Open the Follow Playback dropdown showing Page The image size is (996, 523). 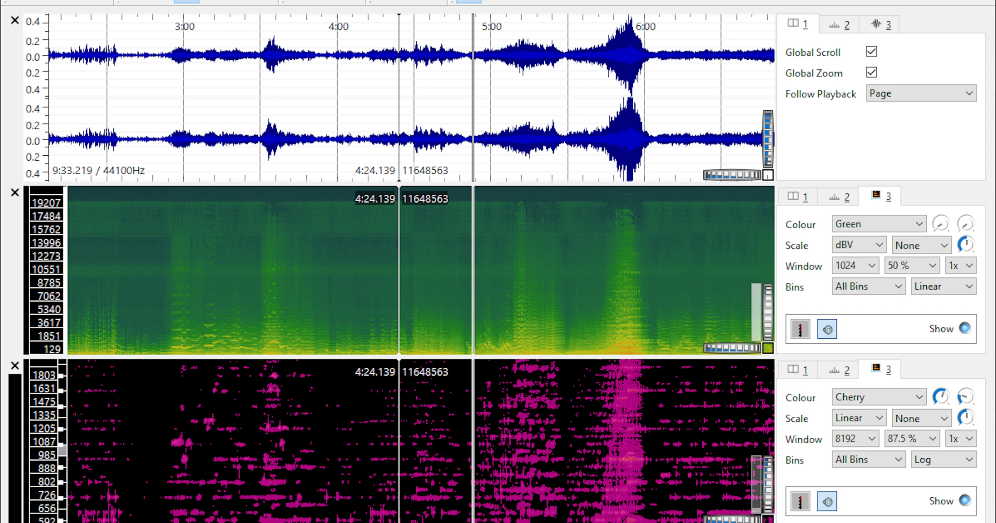(x=921, y=93)
